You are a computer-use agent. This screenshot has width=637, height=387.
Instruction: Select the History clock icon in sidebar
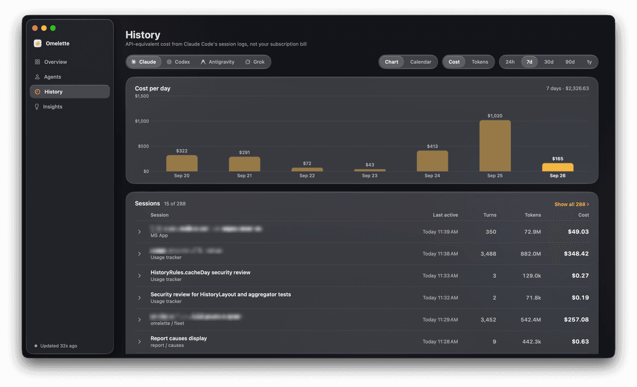(37, 92)
